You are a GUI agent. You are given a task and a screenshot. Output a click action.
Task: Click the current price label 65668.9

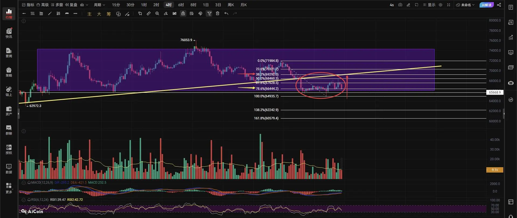pyautogui.click(x=495, y=92)
